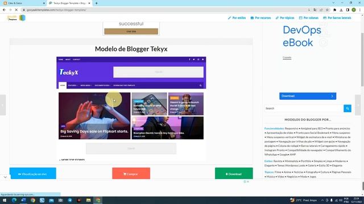Close the Cães & Gatos tab
Screen dimensions: 364x204
(44, 3)
